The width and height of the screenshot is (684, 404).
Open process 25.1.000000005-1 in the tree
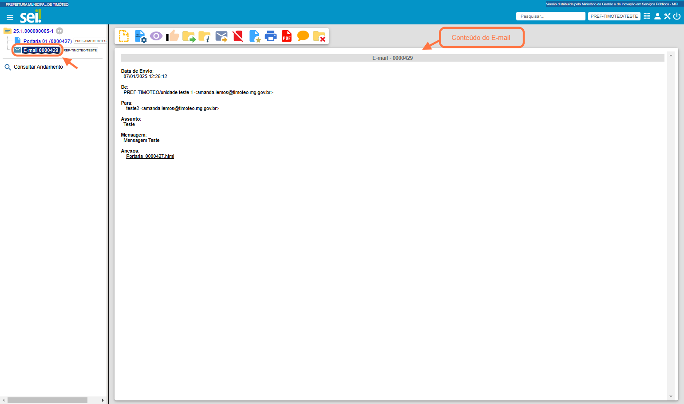33,31
